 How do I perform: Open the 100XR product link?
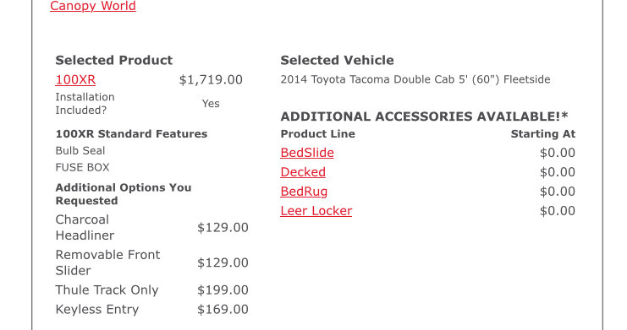tap(75, 80)
